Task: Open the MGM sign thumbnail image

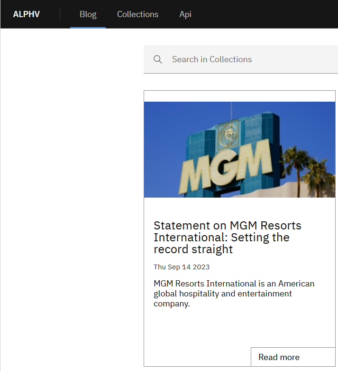Action: (x=239, y=150)
